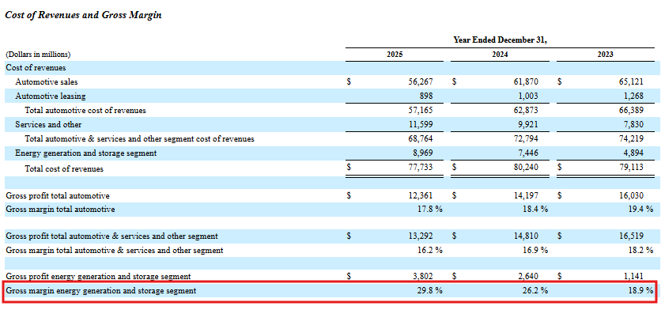Select Automotive leasing 2025 value 898

425,96
